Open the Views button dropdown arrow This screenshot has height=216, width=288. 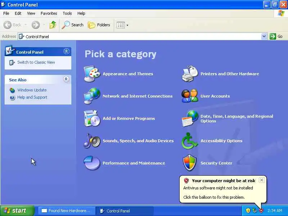(x=127, y=25)
